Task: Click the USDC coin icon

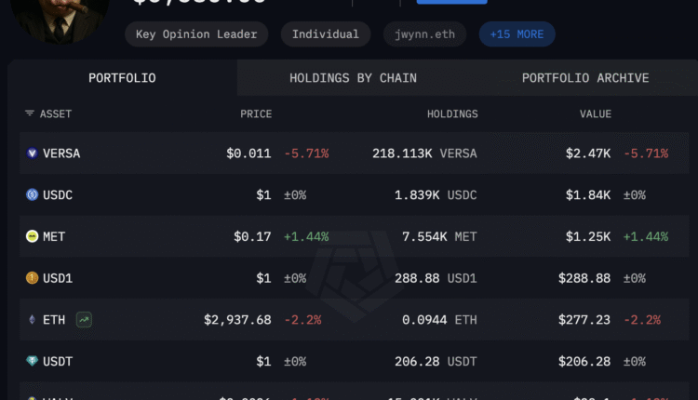Action: (32, 195)
